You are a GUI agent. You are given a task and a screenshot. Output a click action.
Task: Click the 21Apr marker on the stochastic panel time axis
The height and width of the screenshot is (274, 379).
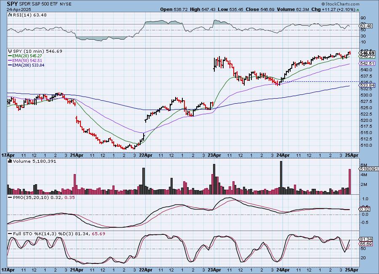(x=76, y=270)
